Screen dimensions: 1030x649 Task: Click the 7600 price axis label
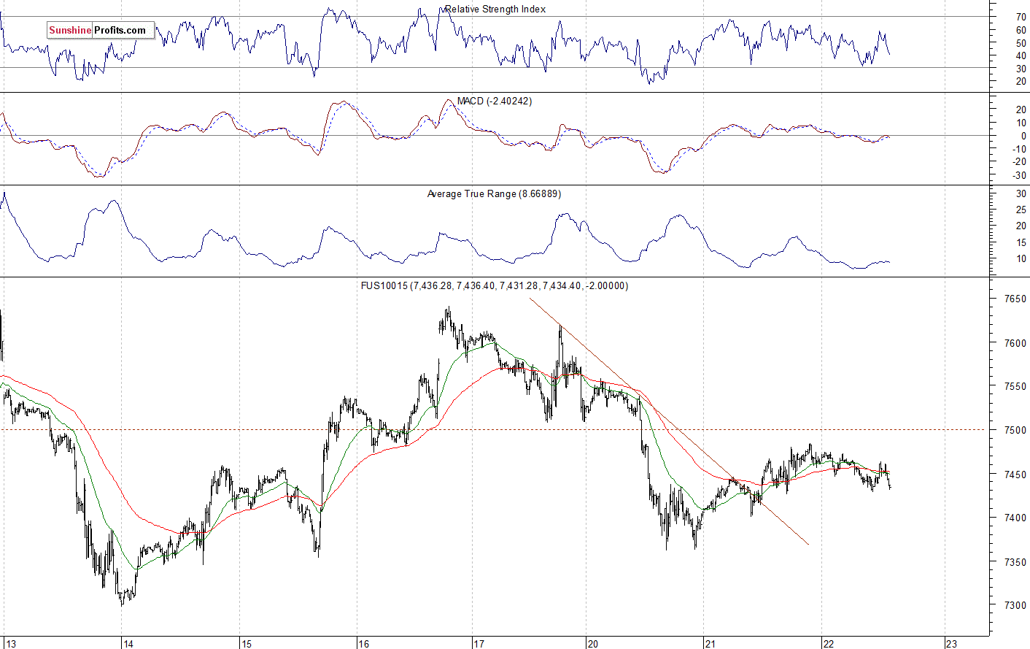[1015, 342]
